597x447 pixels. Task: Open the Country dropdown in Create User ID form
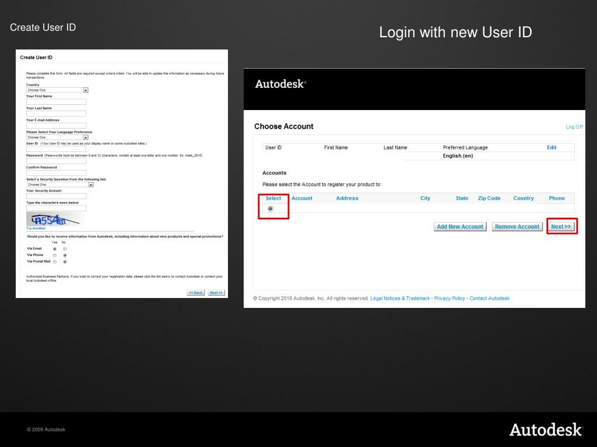(x=57, y=90)
